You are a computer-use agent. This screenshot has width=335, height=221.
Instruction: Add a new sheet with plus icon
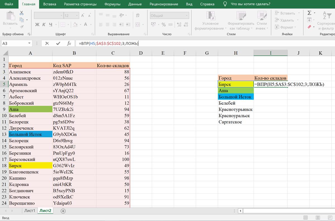(x=63, y=211)
